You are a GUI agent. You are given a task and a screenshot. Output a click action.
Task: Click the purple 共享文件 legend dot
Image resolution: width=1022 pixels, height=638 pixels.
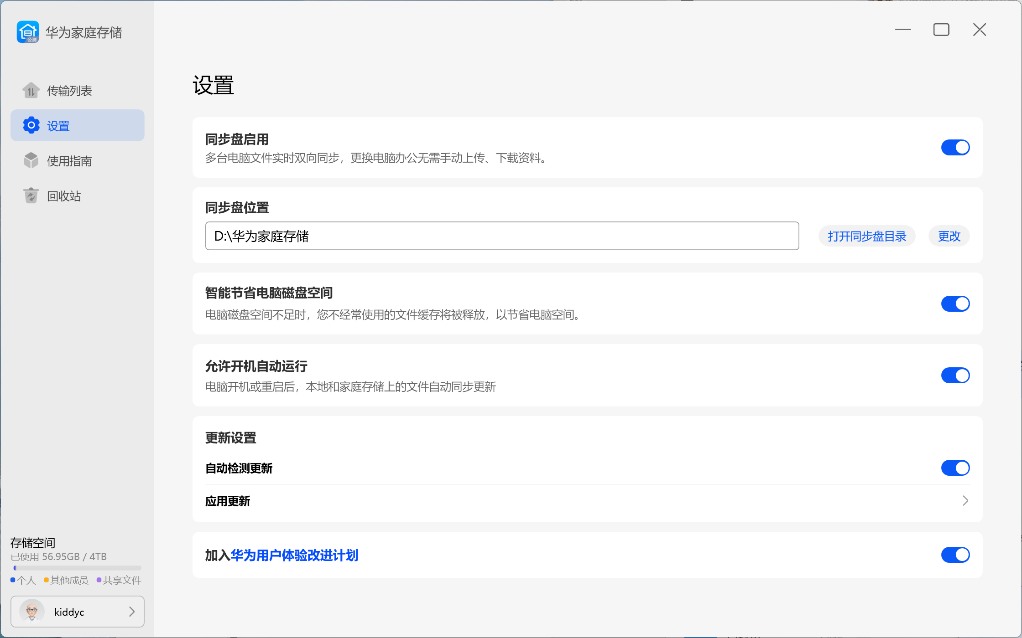pos(99,580)
